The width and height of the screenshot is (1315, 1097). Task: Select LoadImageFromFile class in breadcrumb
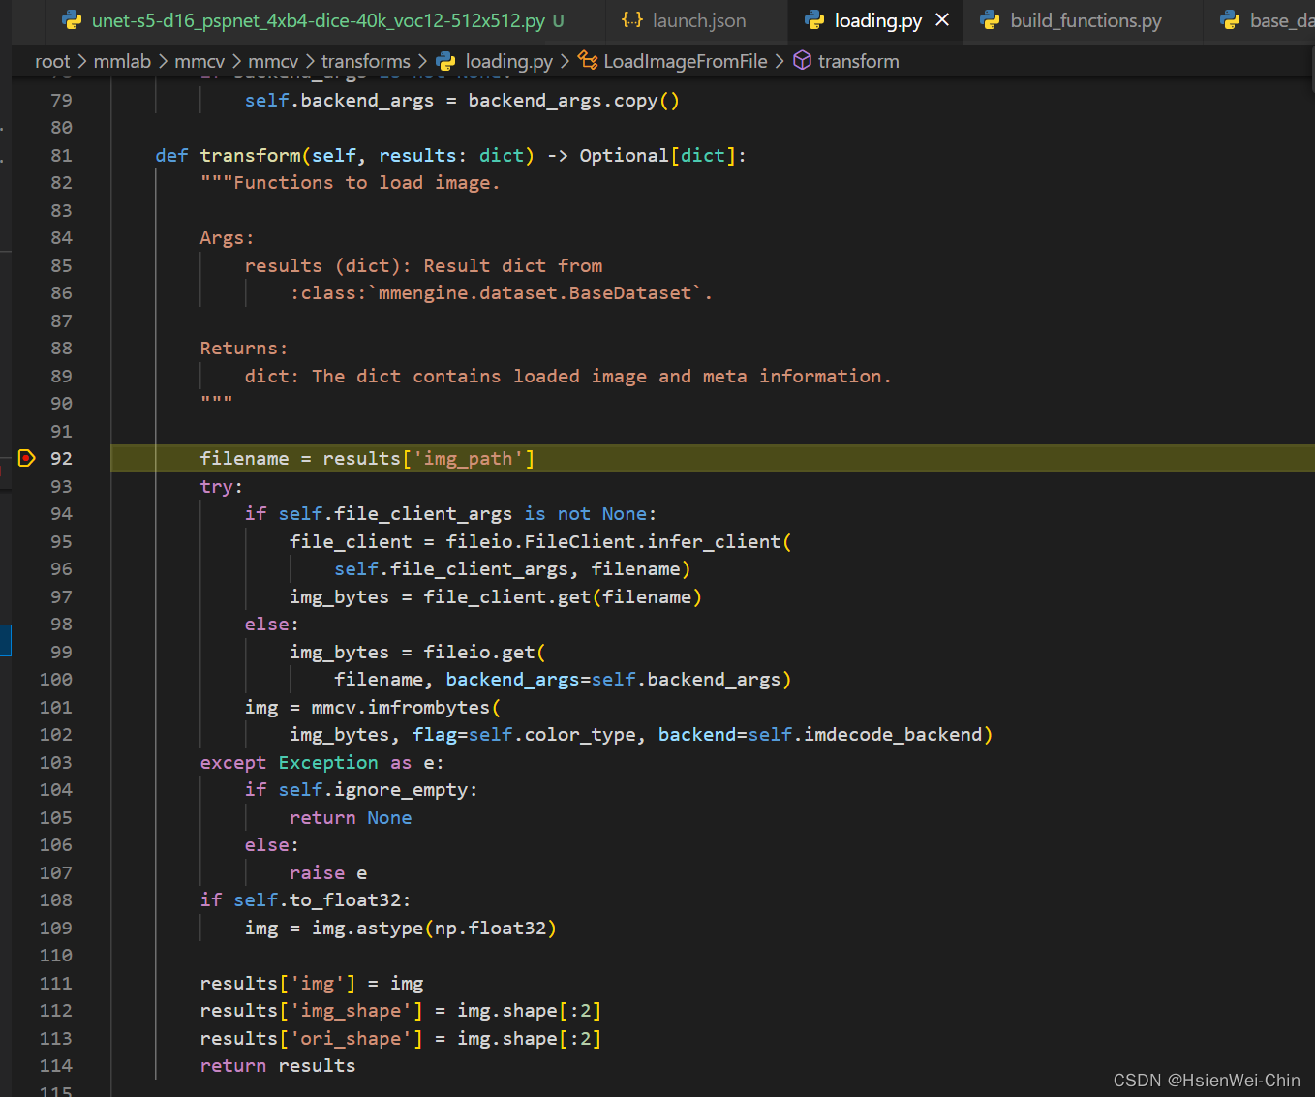(685, 61)
